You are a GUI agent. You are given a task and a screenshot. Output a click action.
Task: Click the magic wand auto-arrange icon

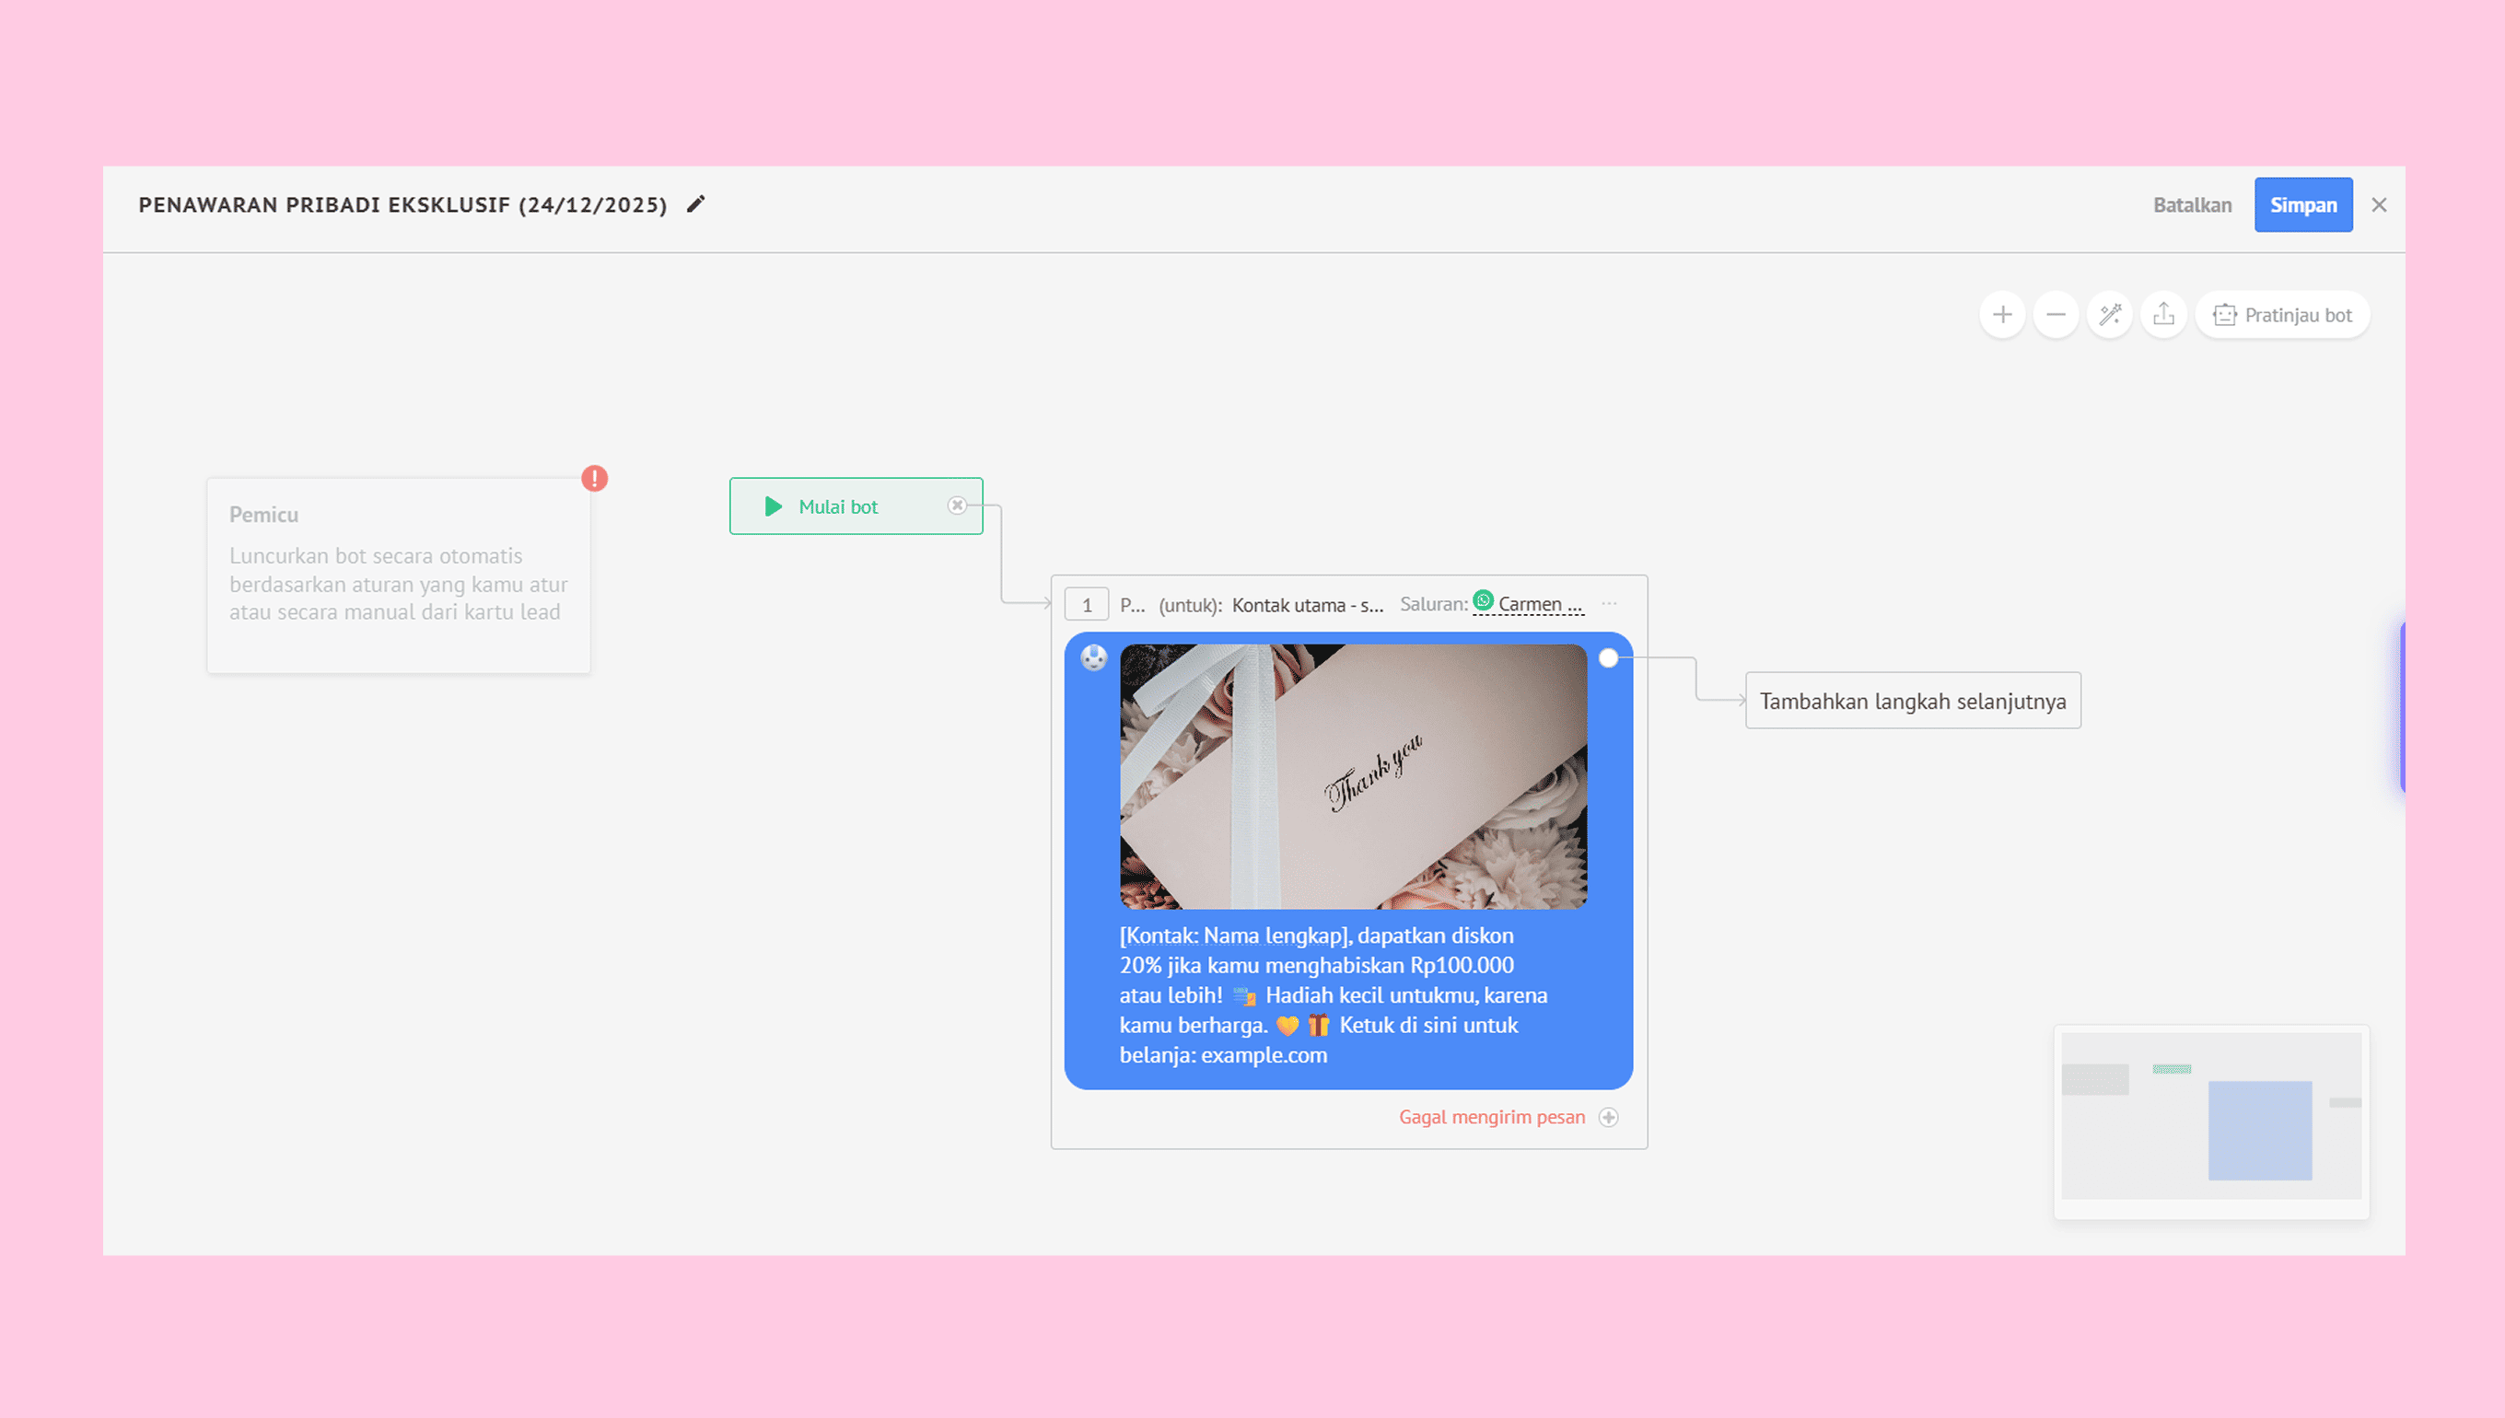[2110, 315]
